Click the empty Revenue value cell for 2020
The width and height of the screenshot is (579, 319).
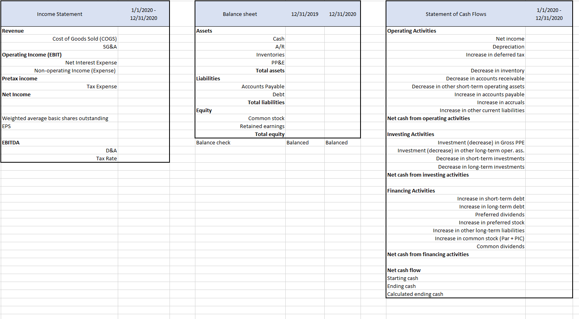coord(143,31)
